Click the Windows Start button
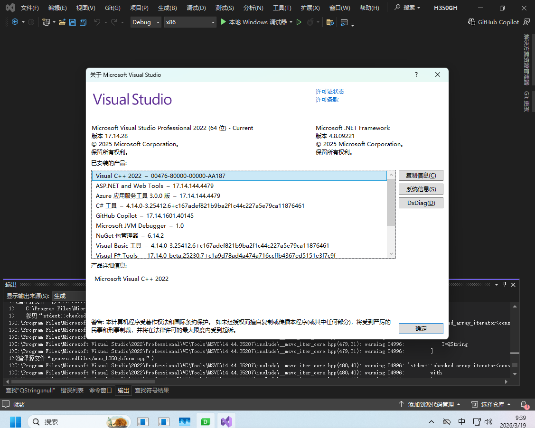This screenshot has width=535, height=428. (15, 422)
